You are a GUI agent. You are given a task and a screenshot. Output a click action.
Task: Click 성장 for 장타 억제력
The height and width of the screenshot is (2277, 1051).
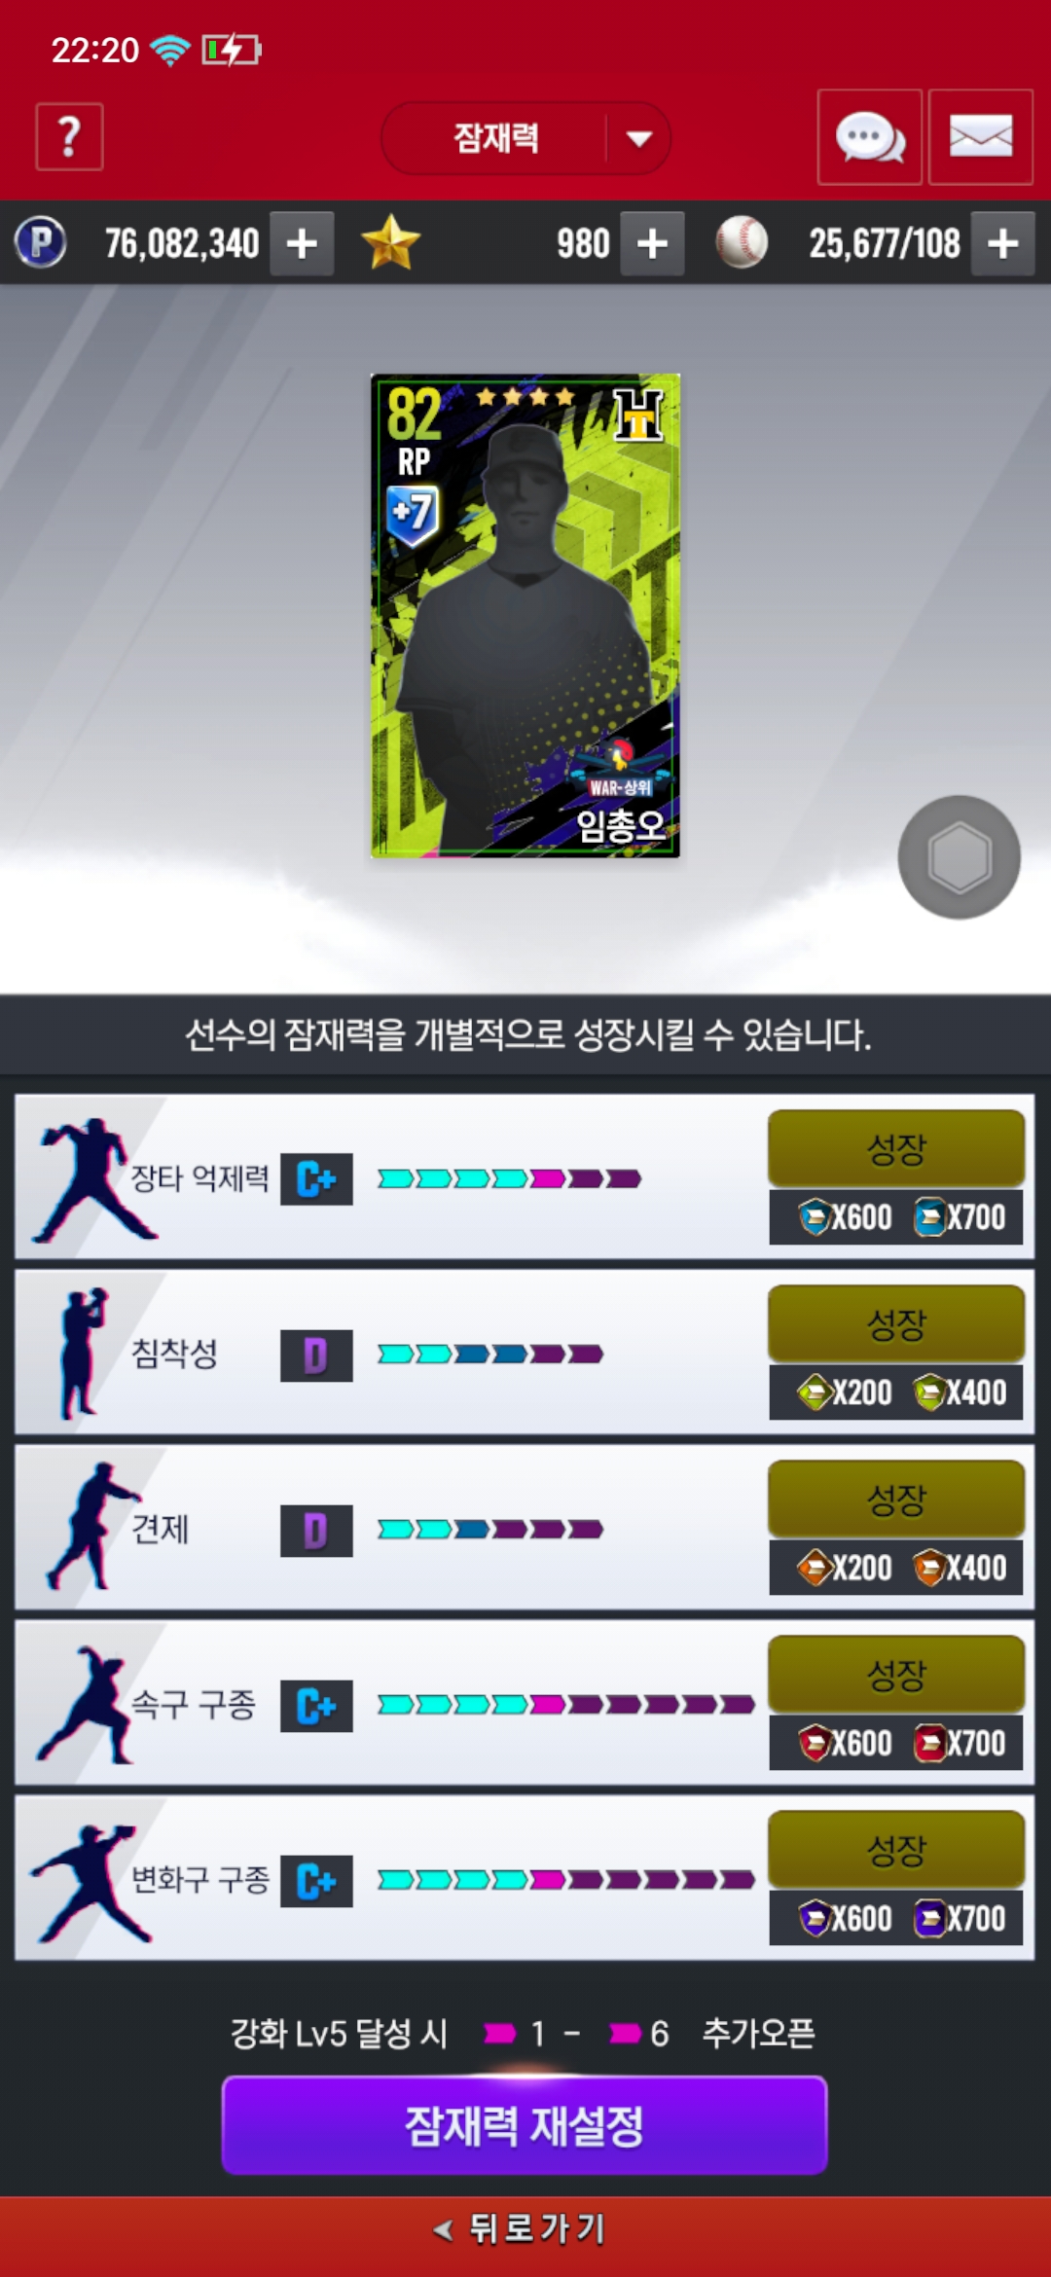click(896, 1149)
